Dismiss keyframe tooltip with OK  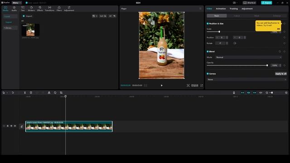278,29
